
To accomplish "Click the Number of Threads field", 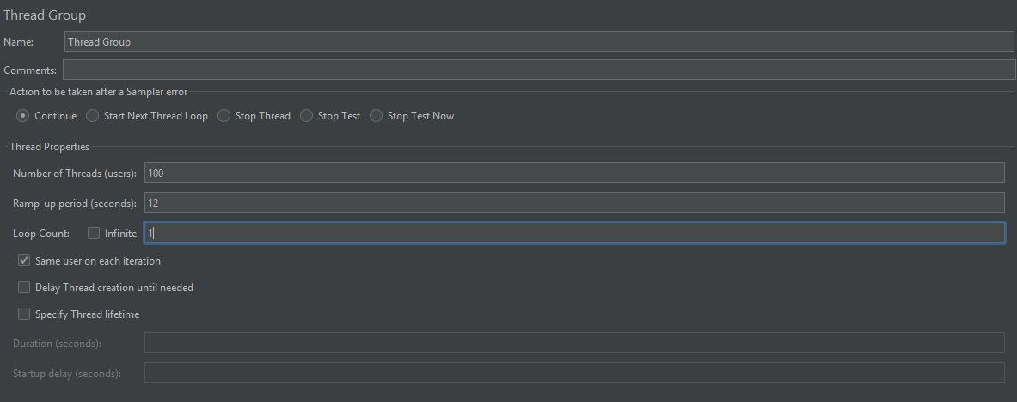I will (574, 174).
